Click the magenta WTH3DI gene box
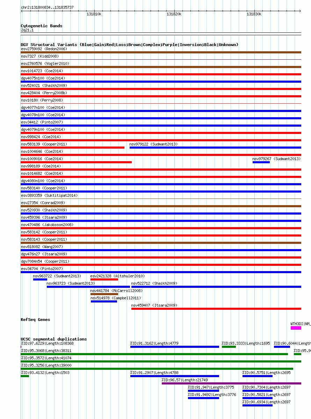Screen dimensions: 311x419 (296, 328)
